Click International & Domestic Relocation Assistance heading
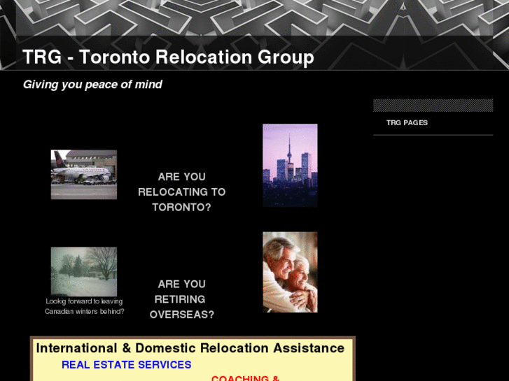Image resolution: width=509 pixels, height=381 pixels. [190, 348]
